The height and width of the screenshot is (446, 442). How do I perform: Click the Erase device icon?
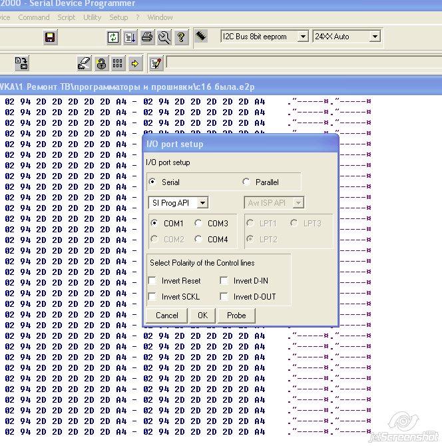pos(84,63)
